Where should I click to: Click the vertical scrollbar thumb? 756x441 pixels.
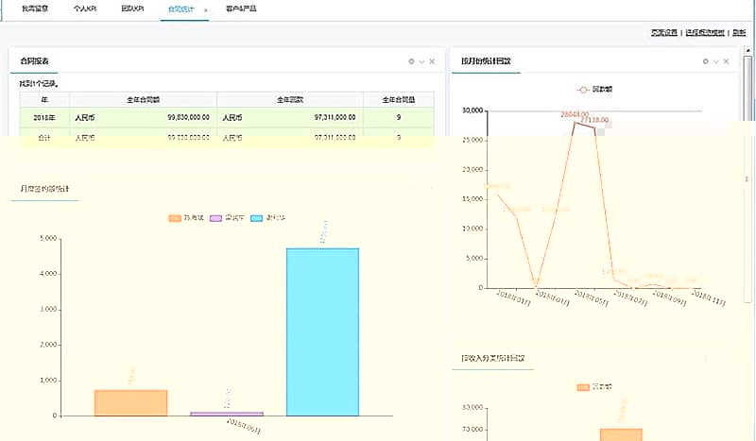[747, 178]
